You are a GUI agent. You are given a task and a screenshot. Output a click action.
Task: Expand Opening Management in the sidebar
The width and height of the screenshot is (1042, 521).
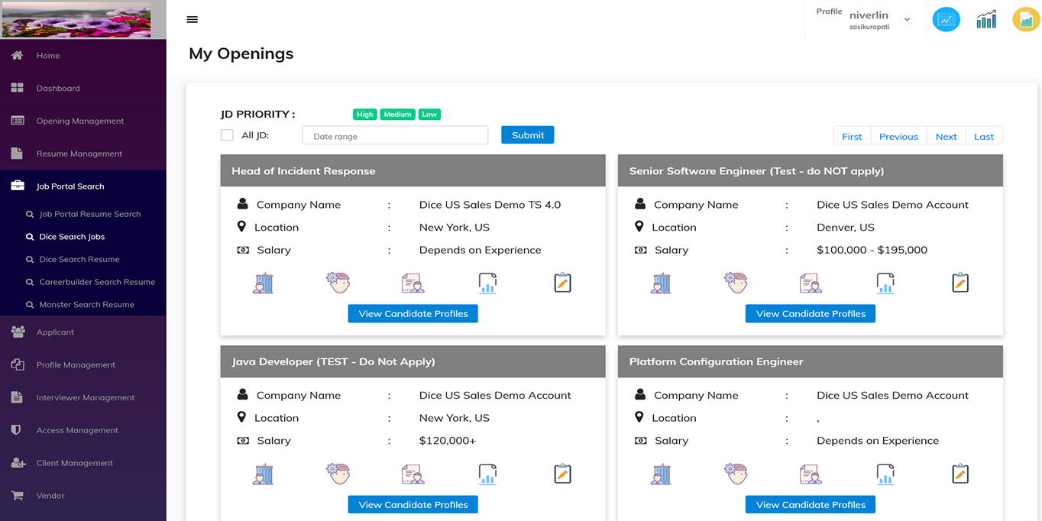coord(79,121)
